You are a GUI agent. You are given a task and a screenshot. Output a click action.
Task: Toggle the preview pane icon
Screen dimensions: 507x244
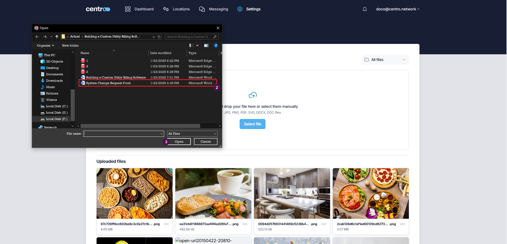(x=206, y=46)
